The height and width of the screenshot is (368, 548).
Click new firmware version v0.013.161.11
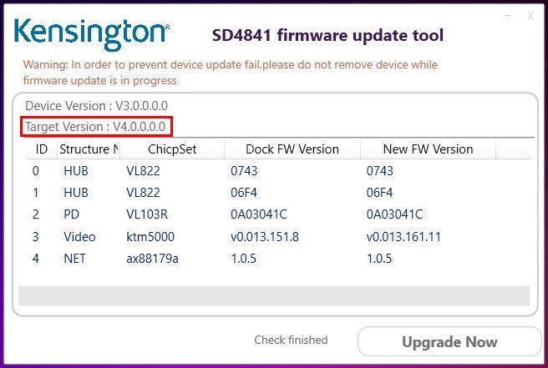tap(403, 237)
